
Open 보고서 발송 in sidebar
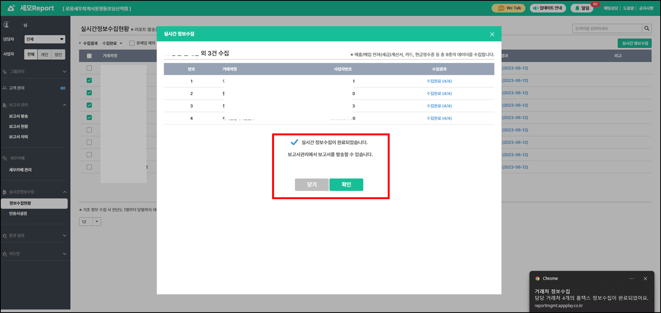click(19, 116)
